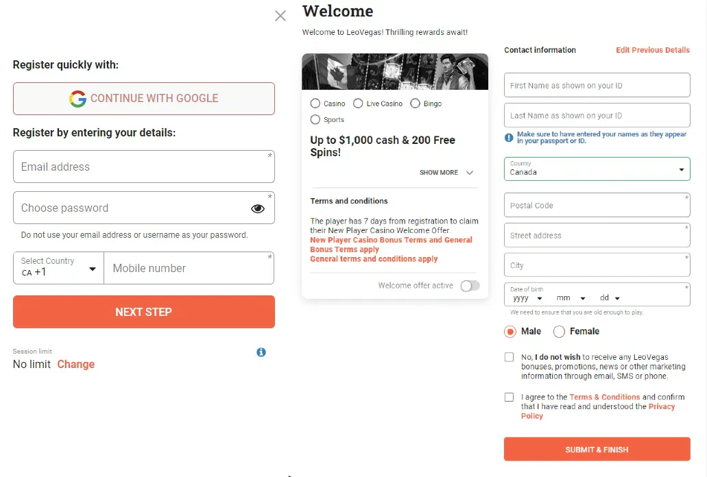707x477 pixels.
Task: Open the Privacy Policy link
Action: coord(598,411)
